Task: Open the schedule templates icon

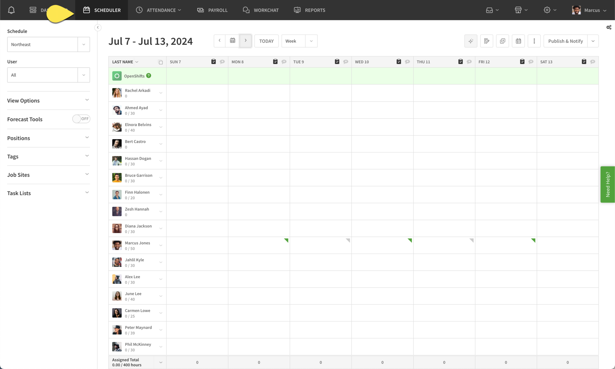Action: pyautogui.click(x=518, y=41)
